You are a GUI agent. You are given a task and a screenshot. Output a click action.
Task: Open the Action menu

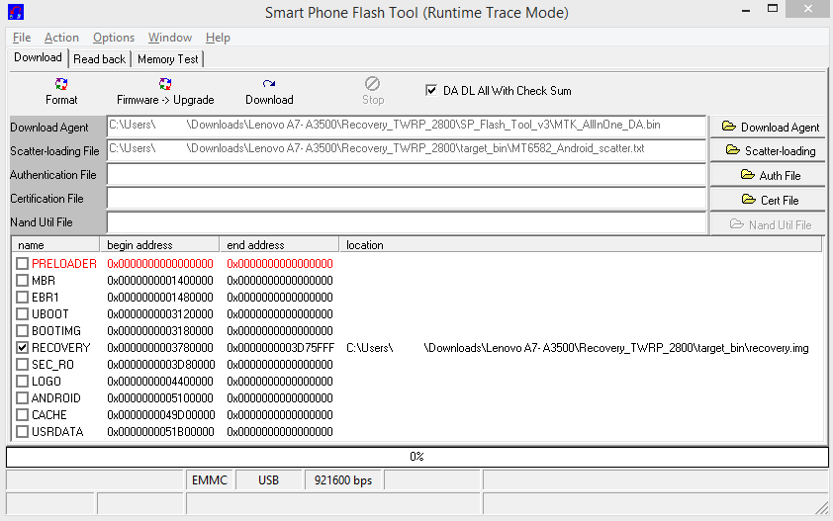pos(61,38)
